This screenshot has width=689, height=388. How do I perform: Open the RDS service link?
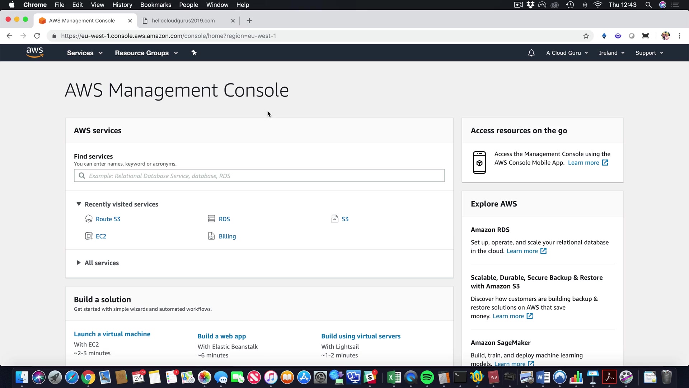coord(224,219)
